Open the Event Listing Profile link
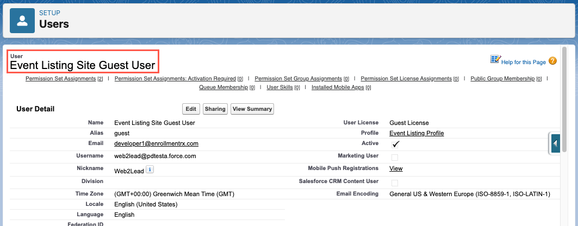578x226 pixels. pyautogui.click(x=417, y=133)
